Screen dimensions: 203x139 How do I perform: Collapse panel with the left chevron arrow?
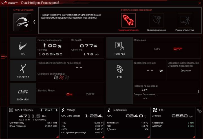click(34, 22)
